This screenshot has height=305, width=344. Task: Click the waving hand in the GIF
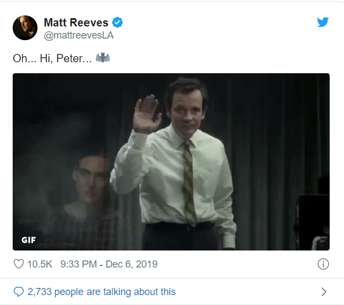click(146, 113)
